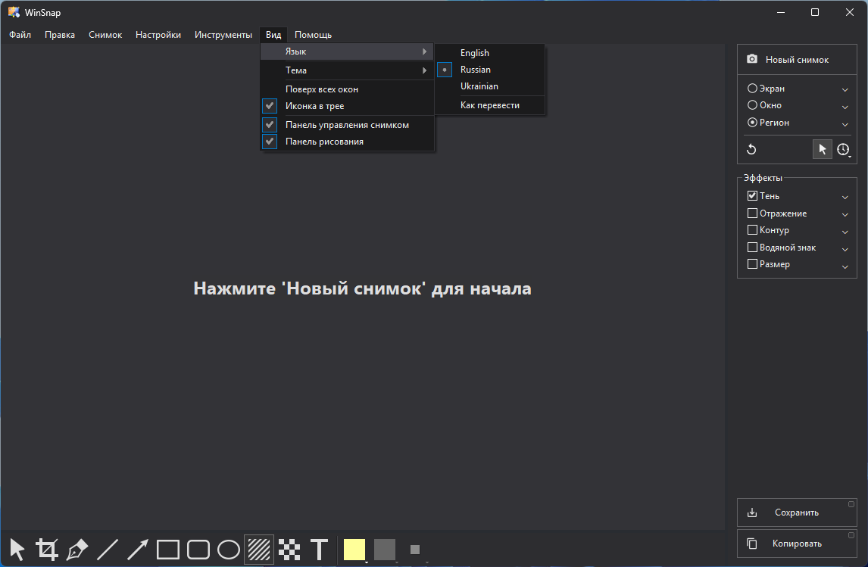This screenshot has width=868, height=567.
Task: Toggle Поверх всех окон option
Action: pyautogui.click(x=348, y=89)
